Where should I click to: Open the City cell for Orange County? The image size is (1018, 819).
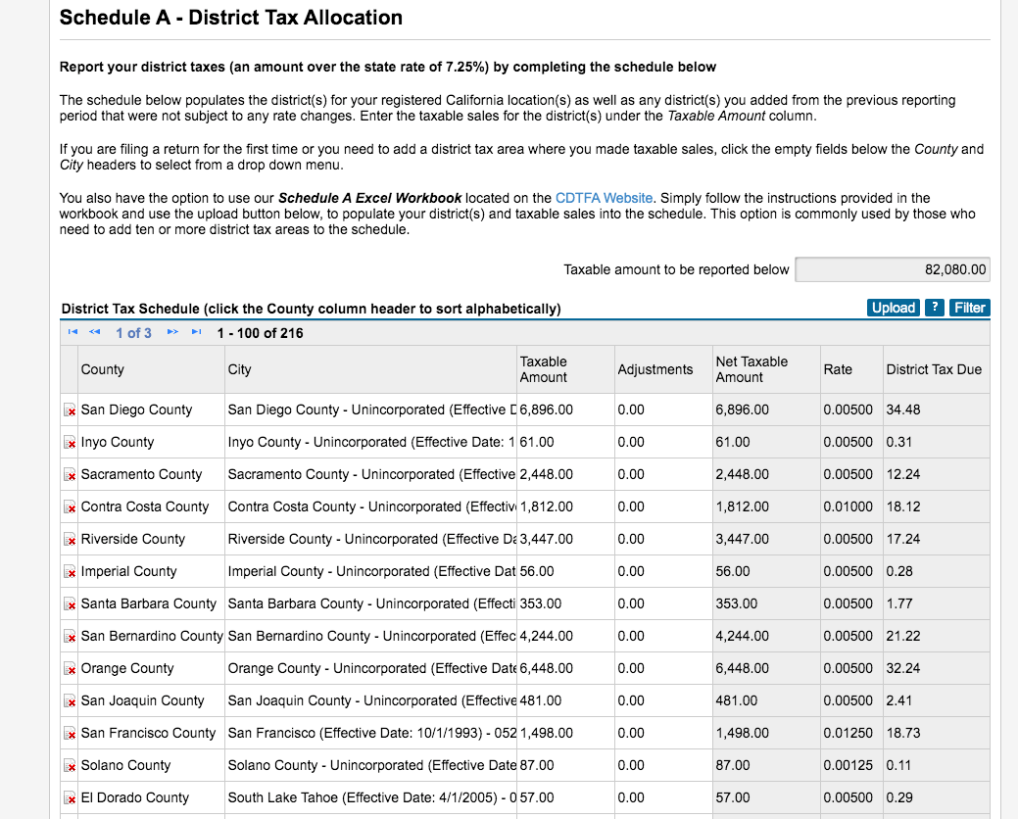pyautogui.click(x=370, y=668)
